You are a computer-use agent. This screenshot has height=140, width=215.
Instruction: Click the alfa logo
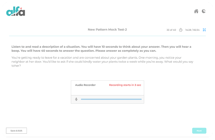[16, 11]
